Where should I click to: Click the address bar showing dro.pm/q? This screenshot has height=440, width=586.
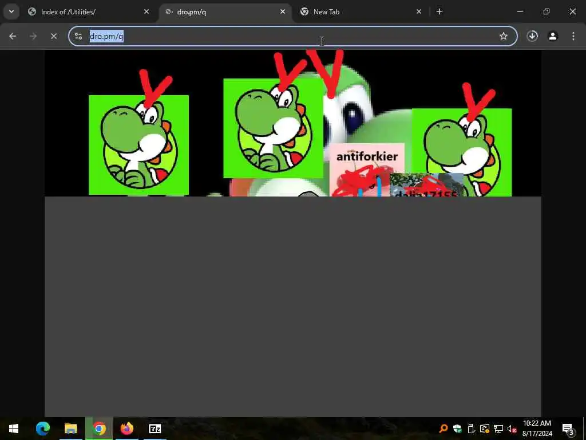pos(294,36)
